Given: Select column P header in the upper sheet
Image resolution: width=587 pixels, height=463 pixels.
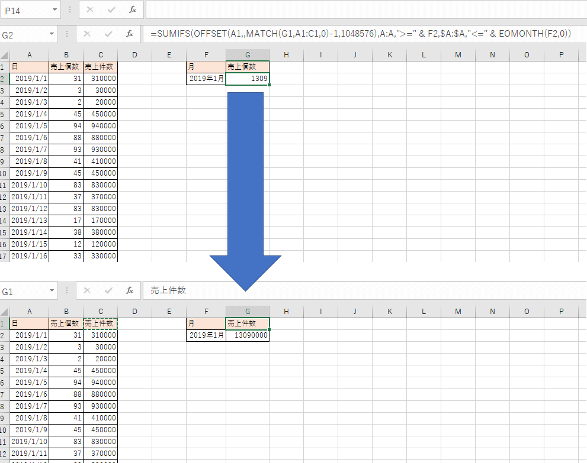Looking at the screenshot, I should [561, 55].
